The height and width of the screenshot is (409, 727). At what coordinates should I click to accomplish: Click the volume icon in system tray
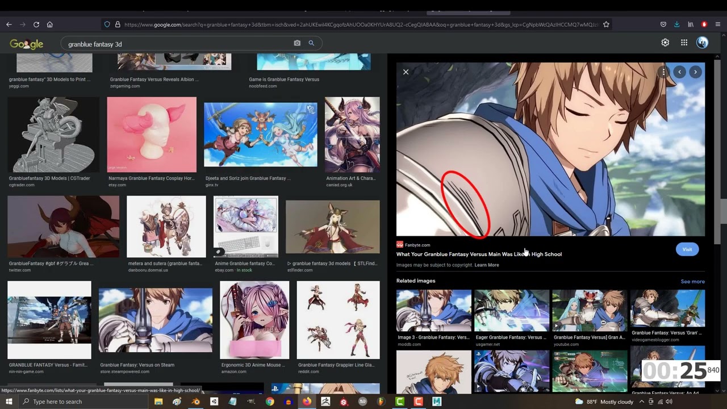point(669,402)
